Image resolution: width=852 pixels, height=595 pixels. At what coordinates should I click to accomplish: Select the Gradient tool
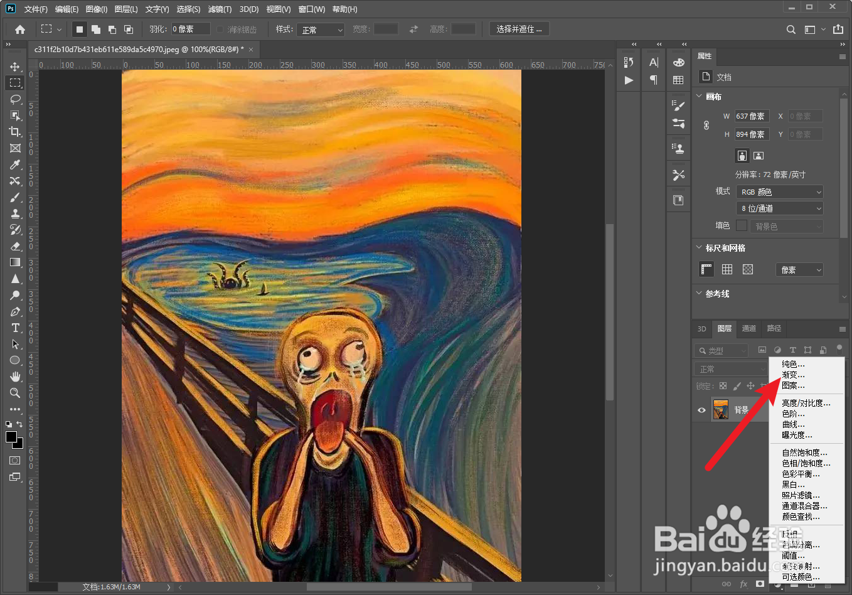point(16,262)
